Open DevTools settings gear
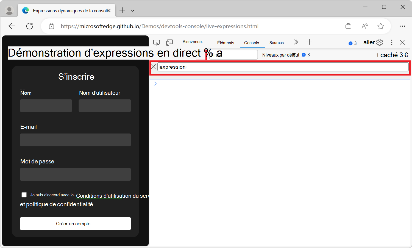 pyautogui.click(x=380, y=42)
